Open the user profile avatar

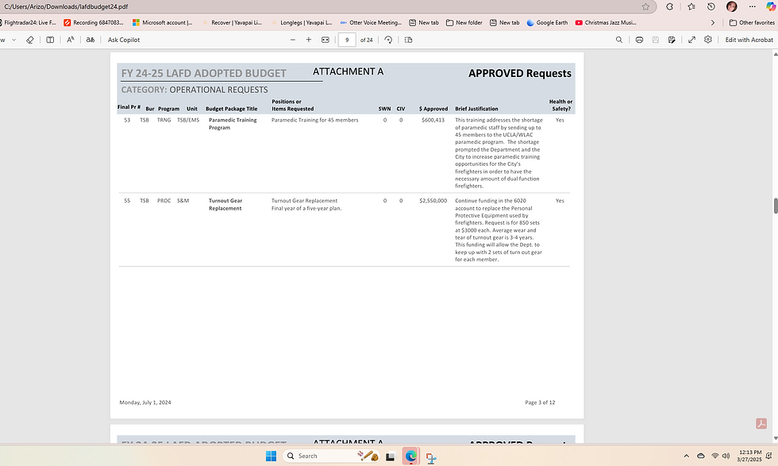click(x=731, y=6)
